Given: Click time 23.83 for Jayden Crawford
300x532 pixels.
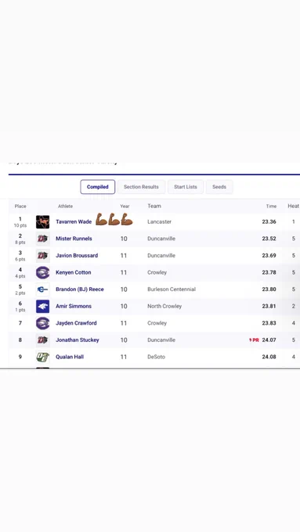Looking at the screenshot, I should coord(269,323).
